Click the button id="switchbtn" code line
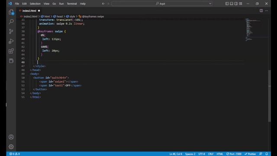This screenshot has height=156, width=277. pos(51,78)
